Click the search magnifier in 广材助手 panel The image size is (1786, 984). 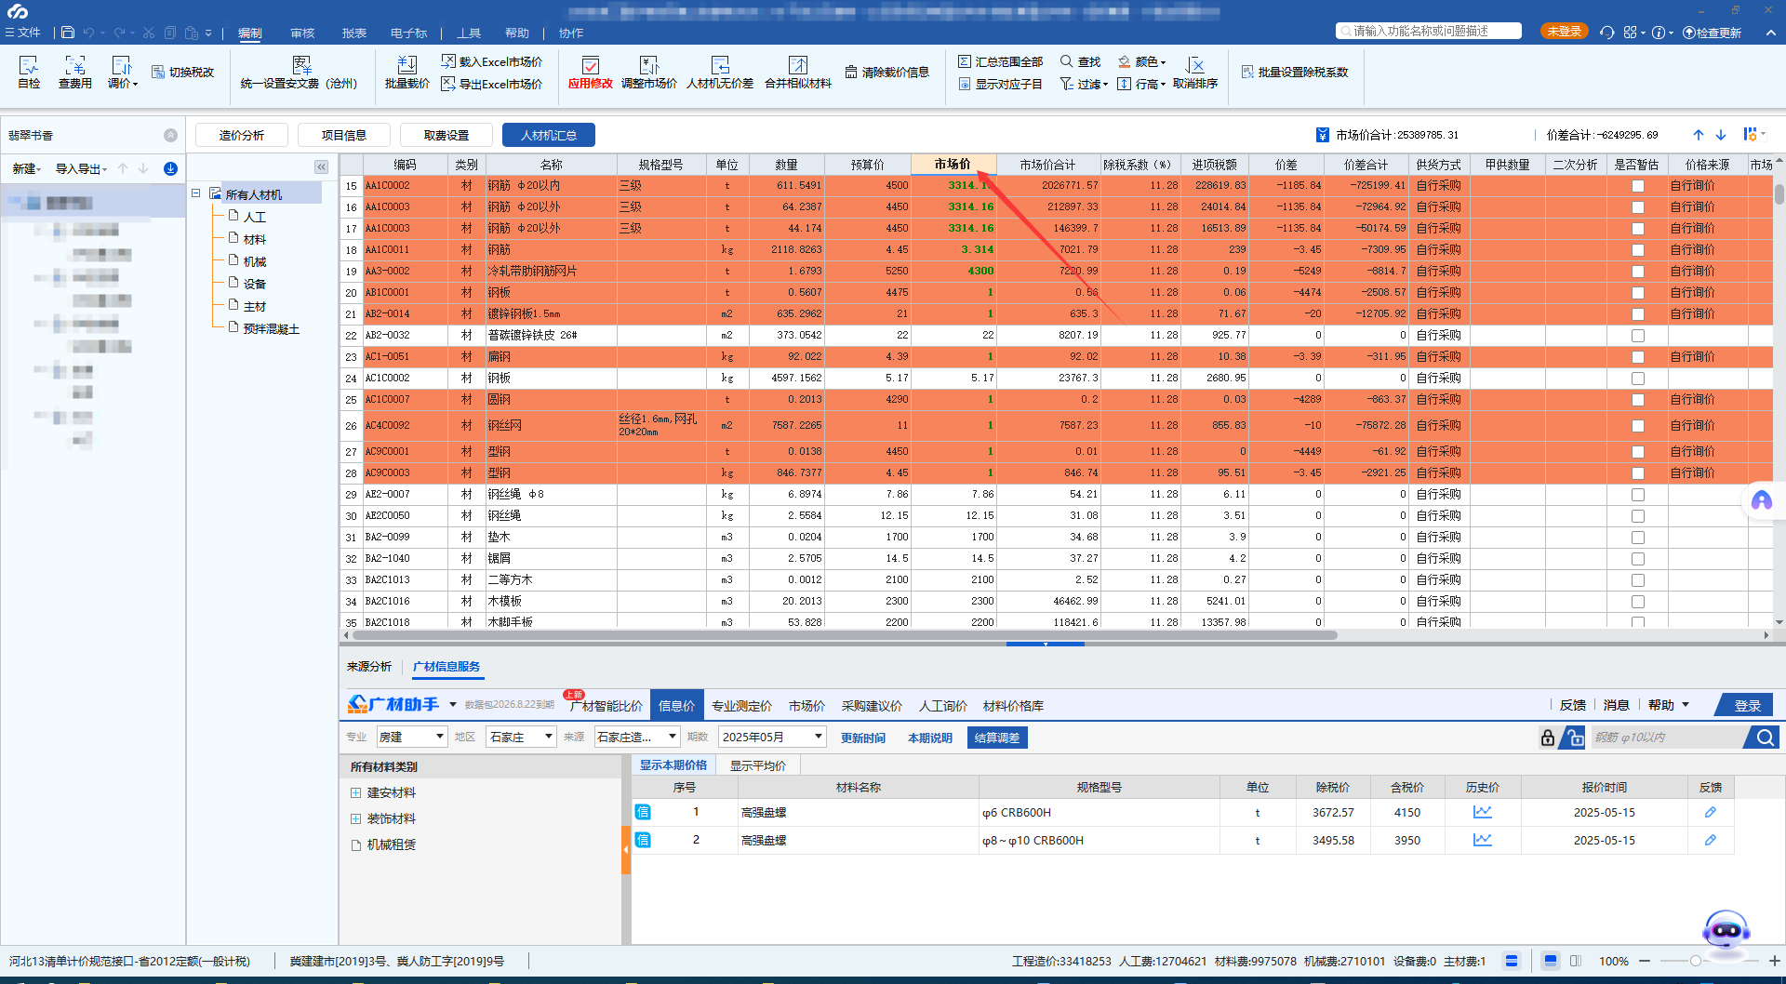click(x=1764, y=738)
